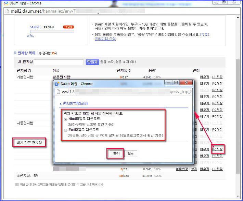The image size is (243, 201).
Task: Click the 0/117 mail count
Action: coord(124,77)
